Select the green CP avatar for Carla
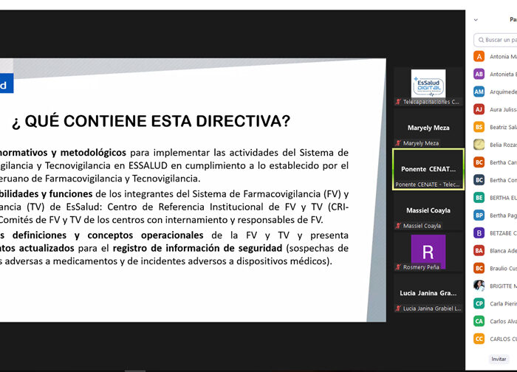Viewport: 517px width, 372px height. click(x=479, y=304)
